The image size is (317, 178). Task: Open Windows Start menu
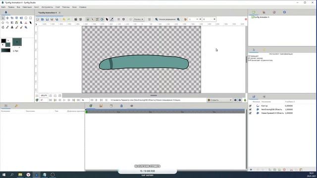[x=4, y=175]
